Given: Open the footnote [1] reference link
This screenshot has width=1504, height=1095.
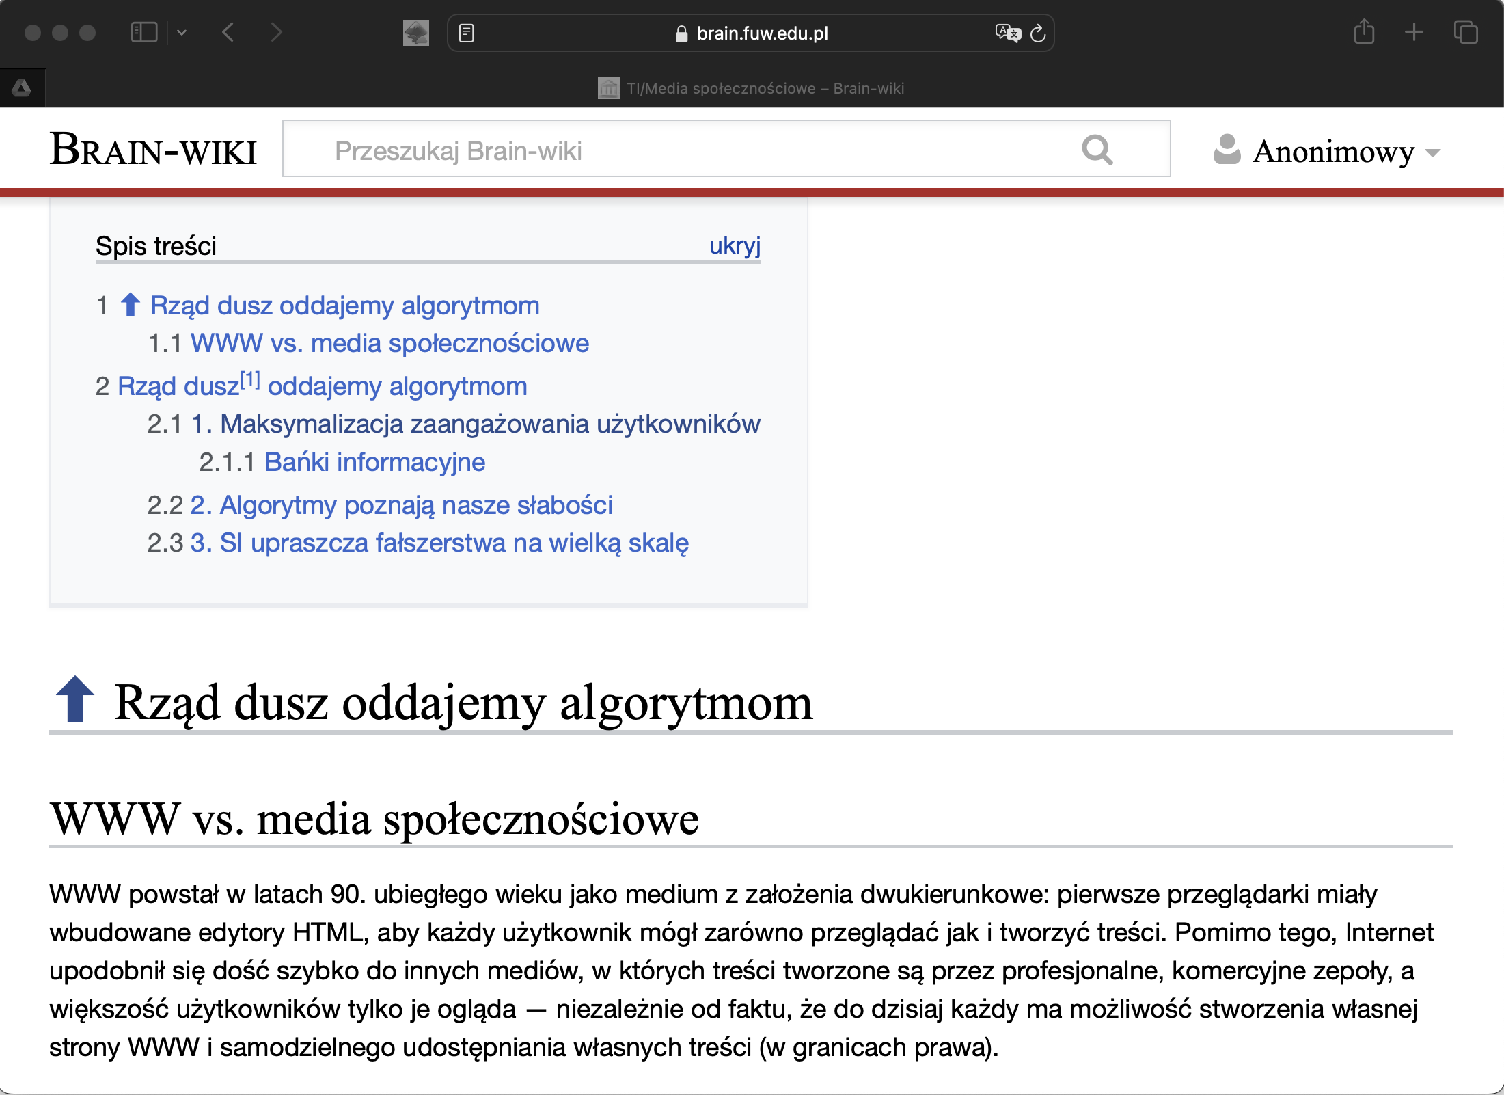Looking at the screenshot, I should coord(250,379).
